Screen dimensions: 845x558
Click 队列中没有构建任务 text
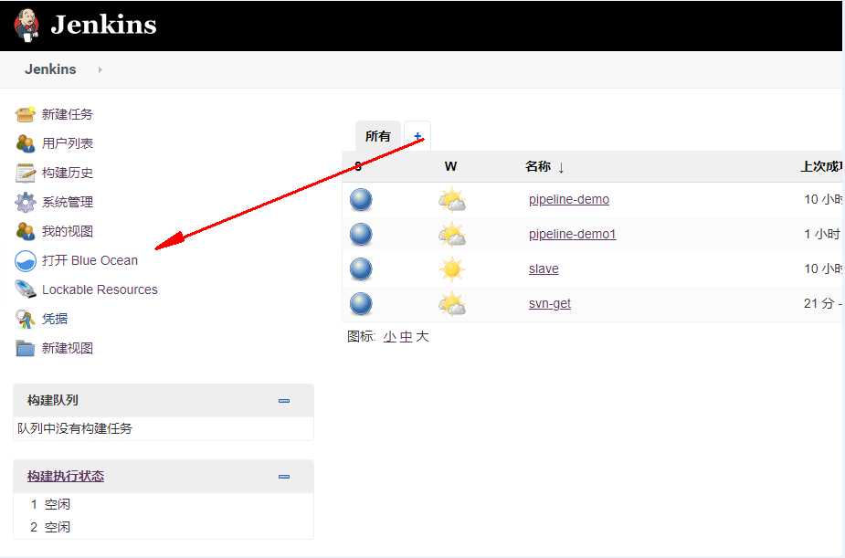coord(75,428)
